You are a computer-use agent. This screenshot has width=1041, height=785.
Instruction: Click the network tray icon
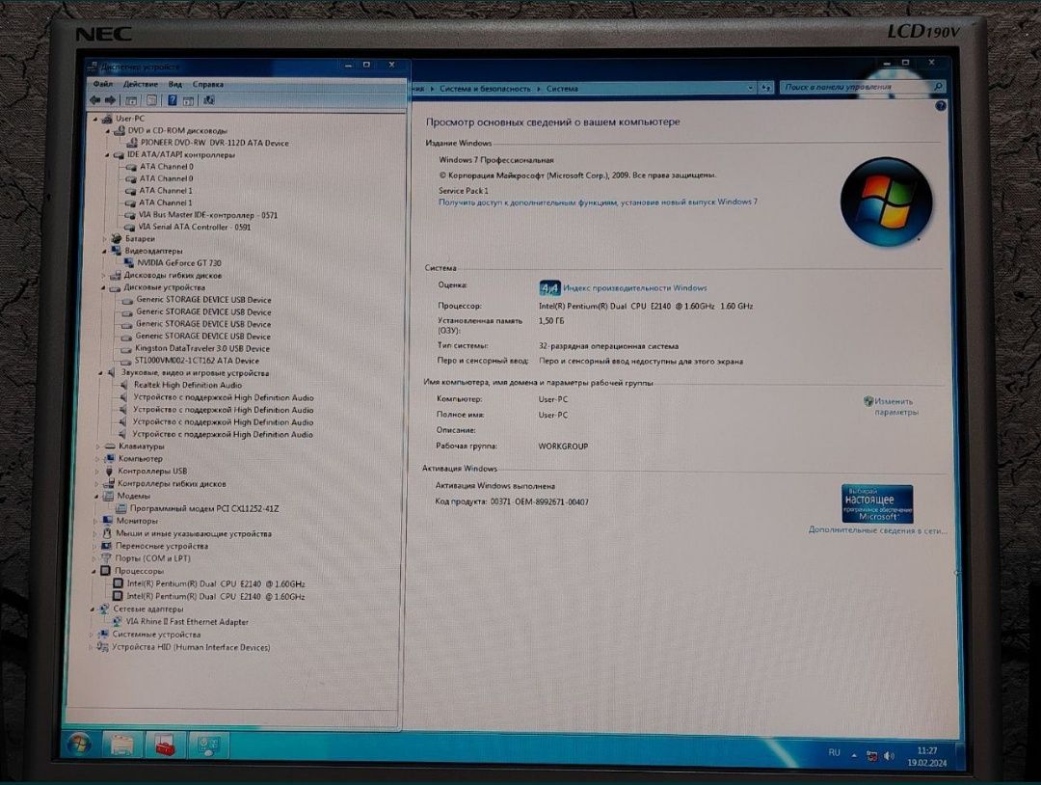(871, 755)
